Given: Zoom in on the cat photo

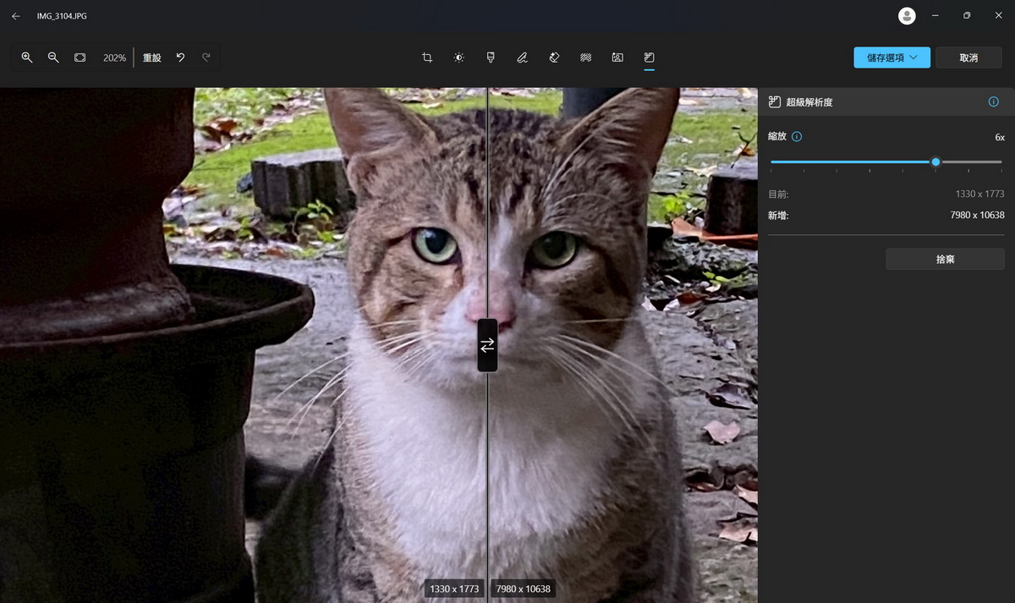Looking at the screenshot, I should click(x=27, y=58).
